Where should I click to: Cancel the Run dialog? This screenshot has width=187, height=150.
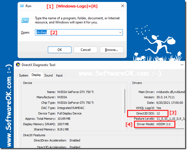86,50
